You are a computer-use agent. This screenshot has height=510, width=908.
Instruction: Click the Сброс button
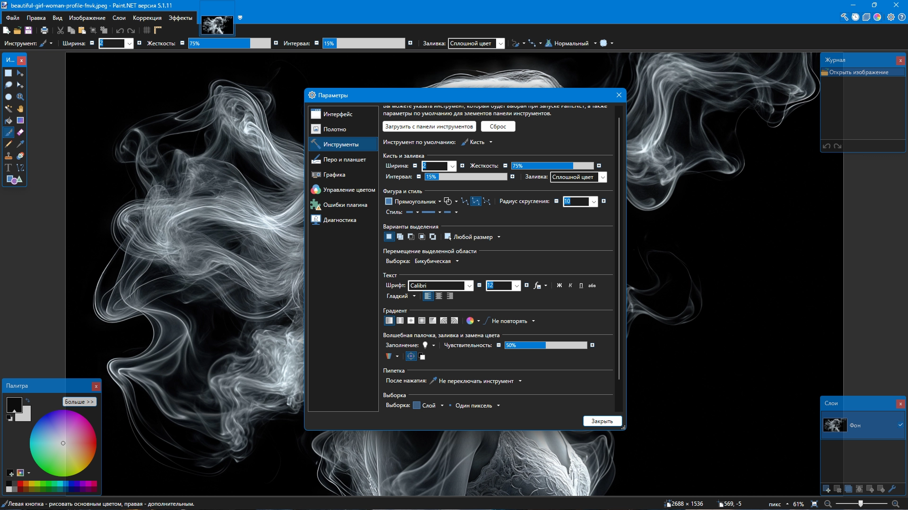click(498, 127)
